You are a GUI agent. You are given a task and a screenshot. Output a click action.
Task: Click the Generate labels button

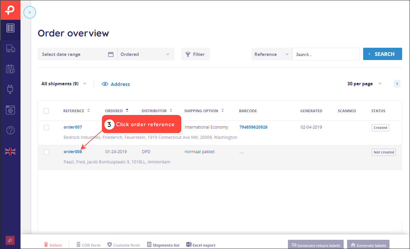click(x=368, y=245)
